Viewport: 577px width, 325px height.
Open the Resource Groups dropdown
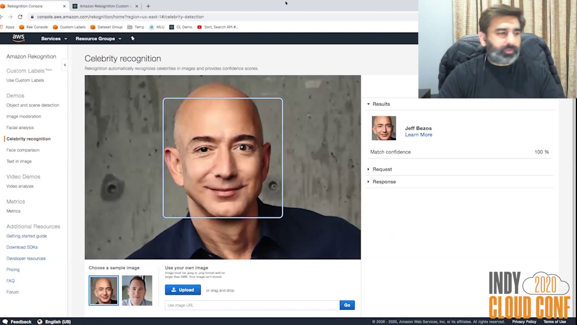tap(98, 39)
